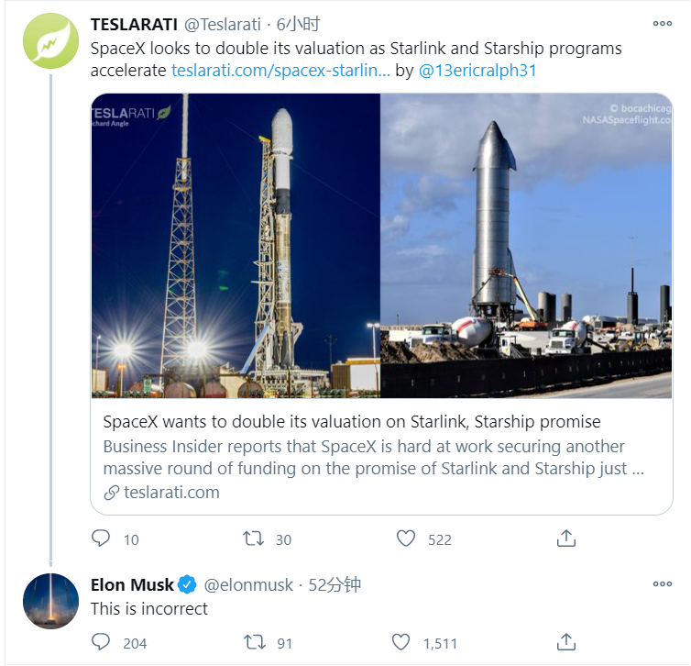Open the article card headline about SpaceX valuation
The image size is (691, 666).
pyautogui.click(x=352, y=422)
